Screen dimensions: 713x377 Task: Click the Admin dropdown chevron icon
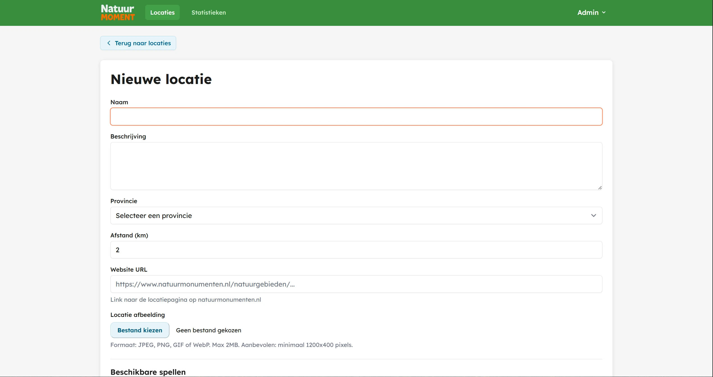tap(604, 12)
